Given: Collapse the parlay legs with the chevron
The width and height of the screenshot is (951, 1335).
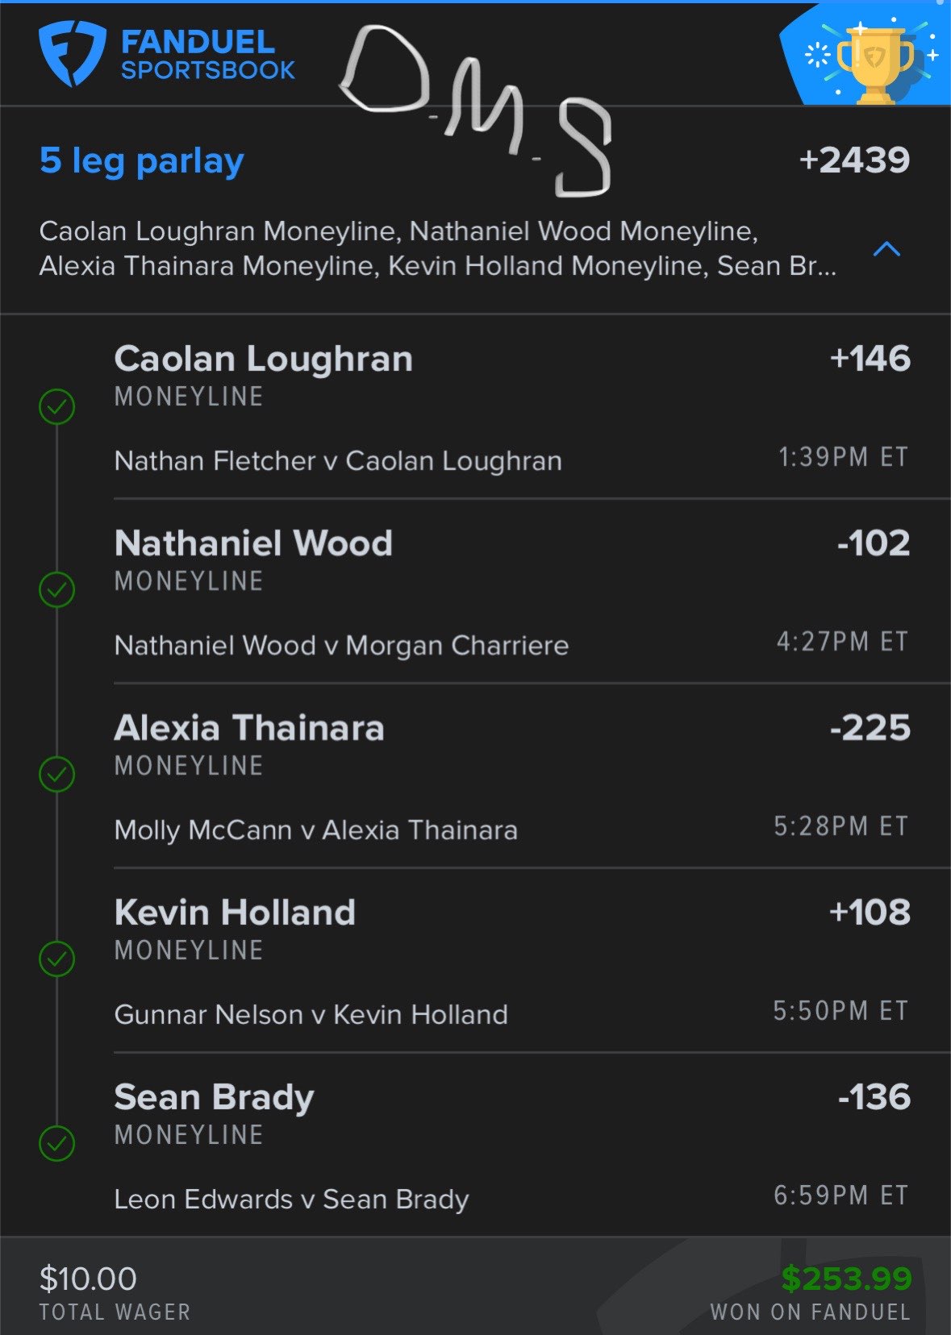Looking at the screenshot, I should [886, 249].
